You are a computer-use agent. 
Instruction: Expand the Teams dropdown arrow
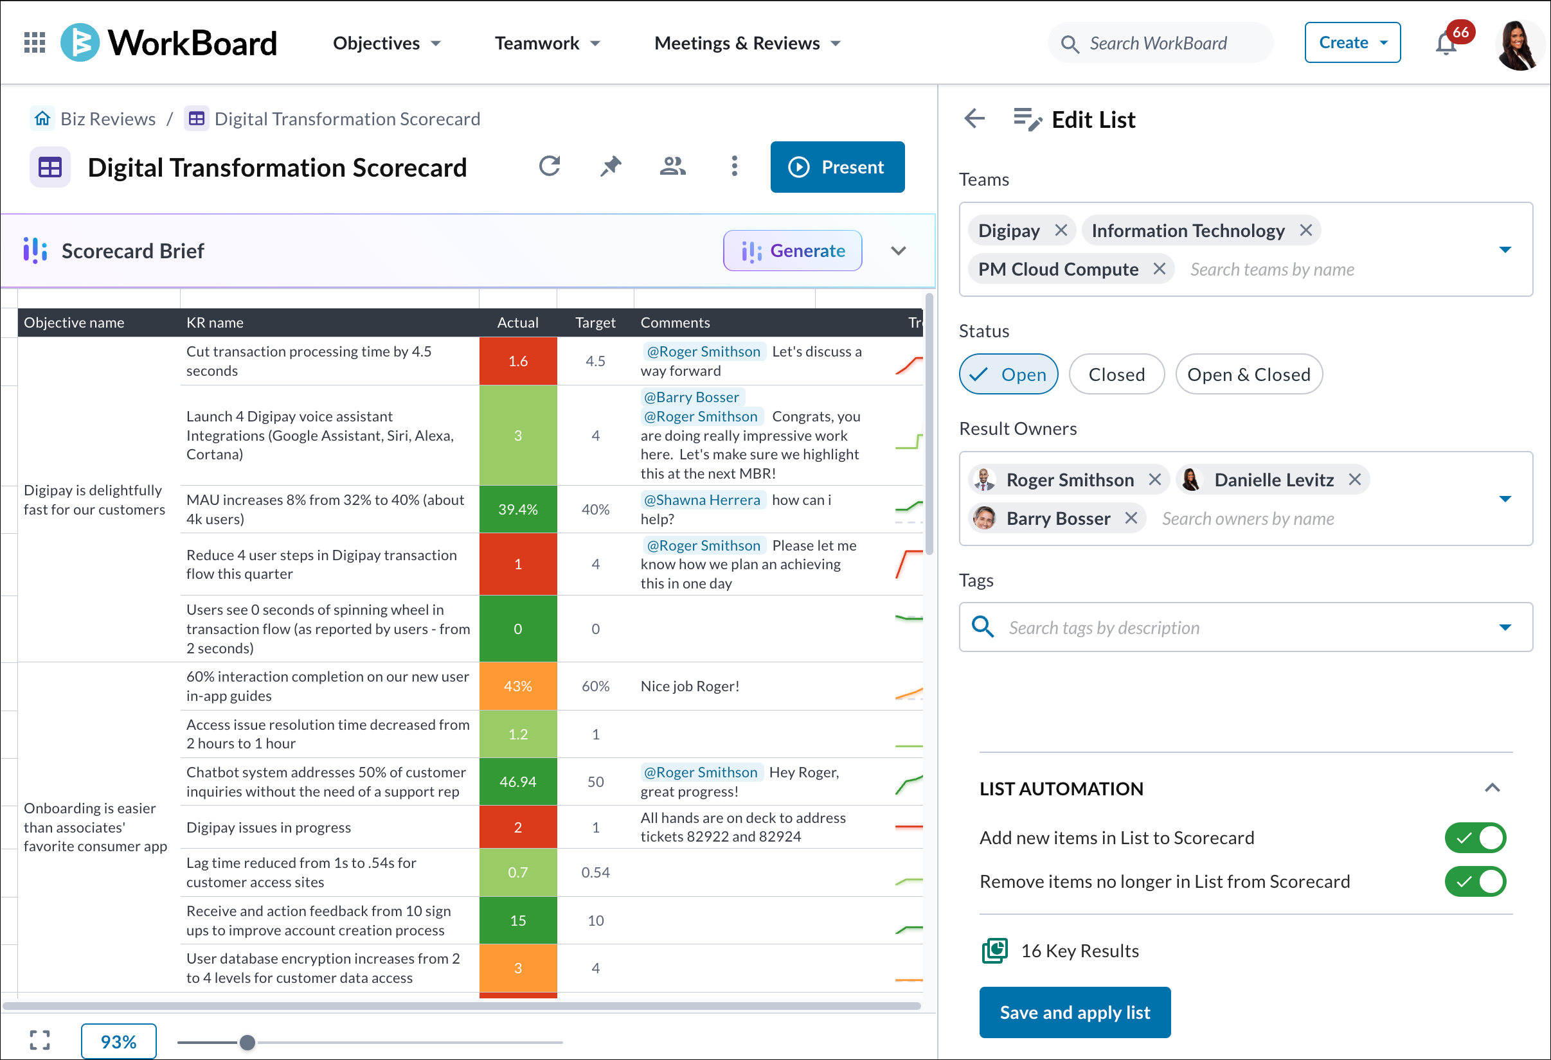1505,249
